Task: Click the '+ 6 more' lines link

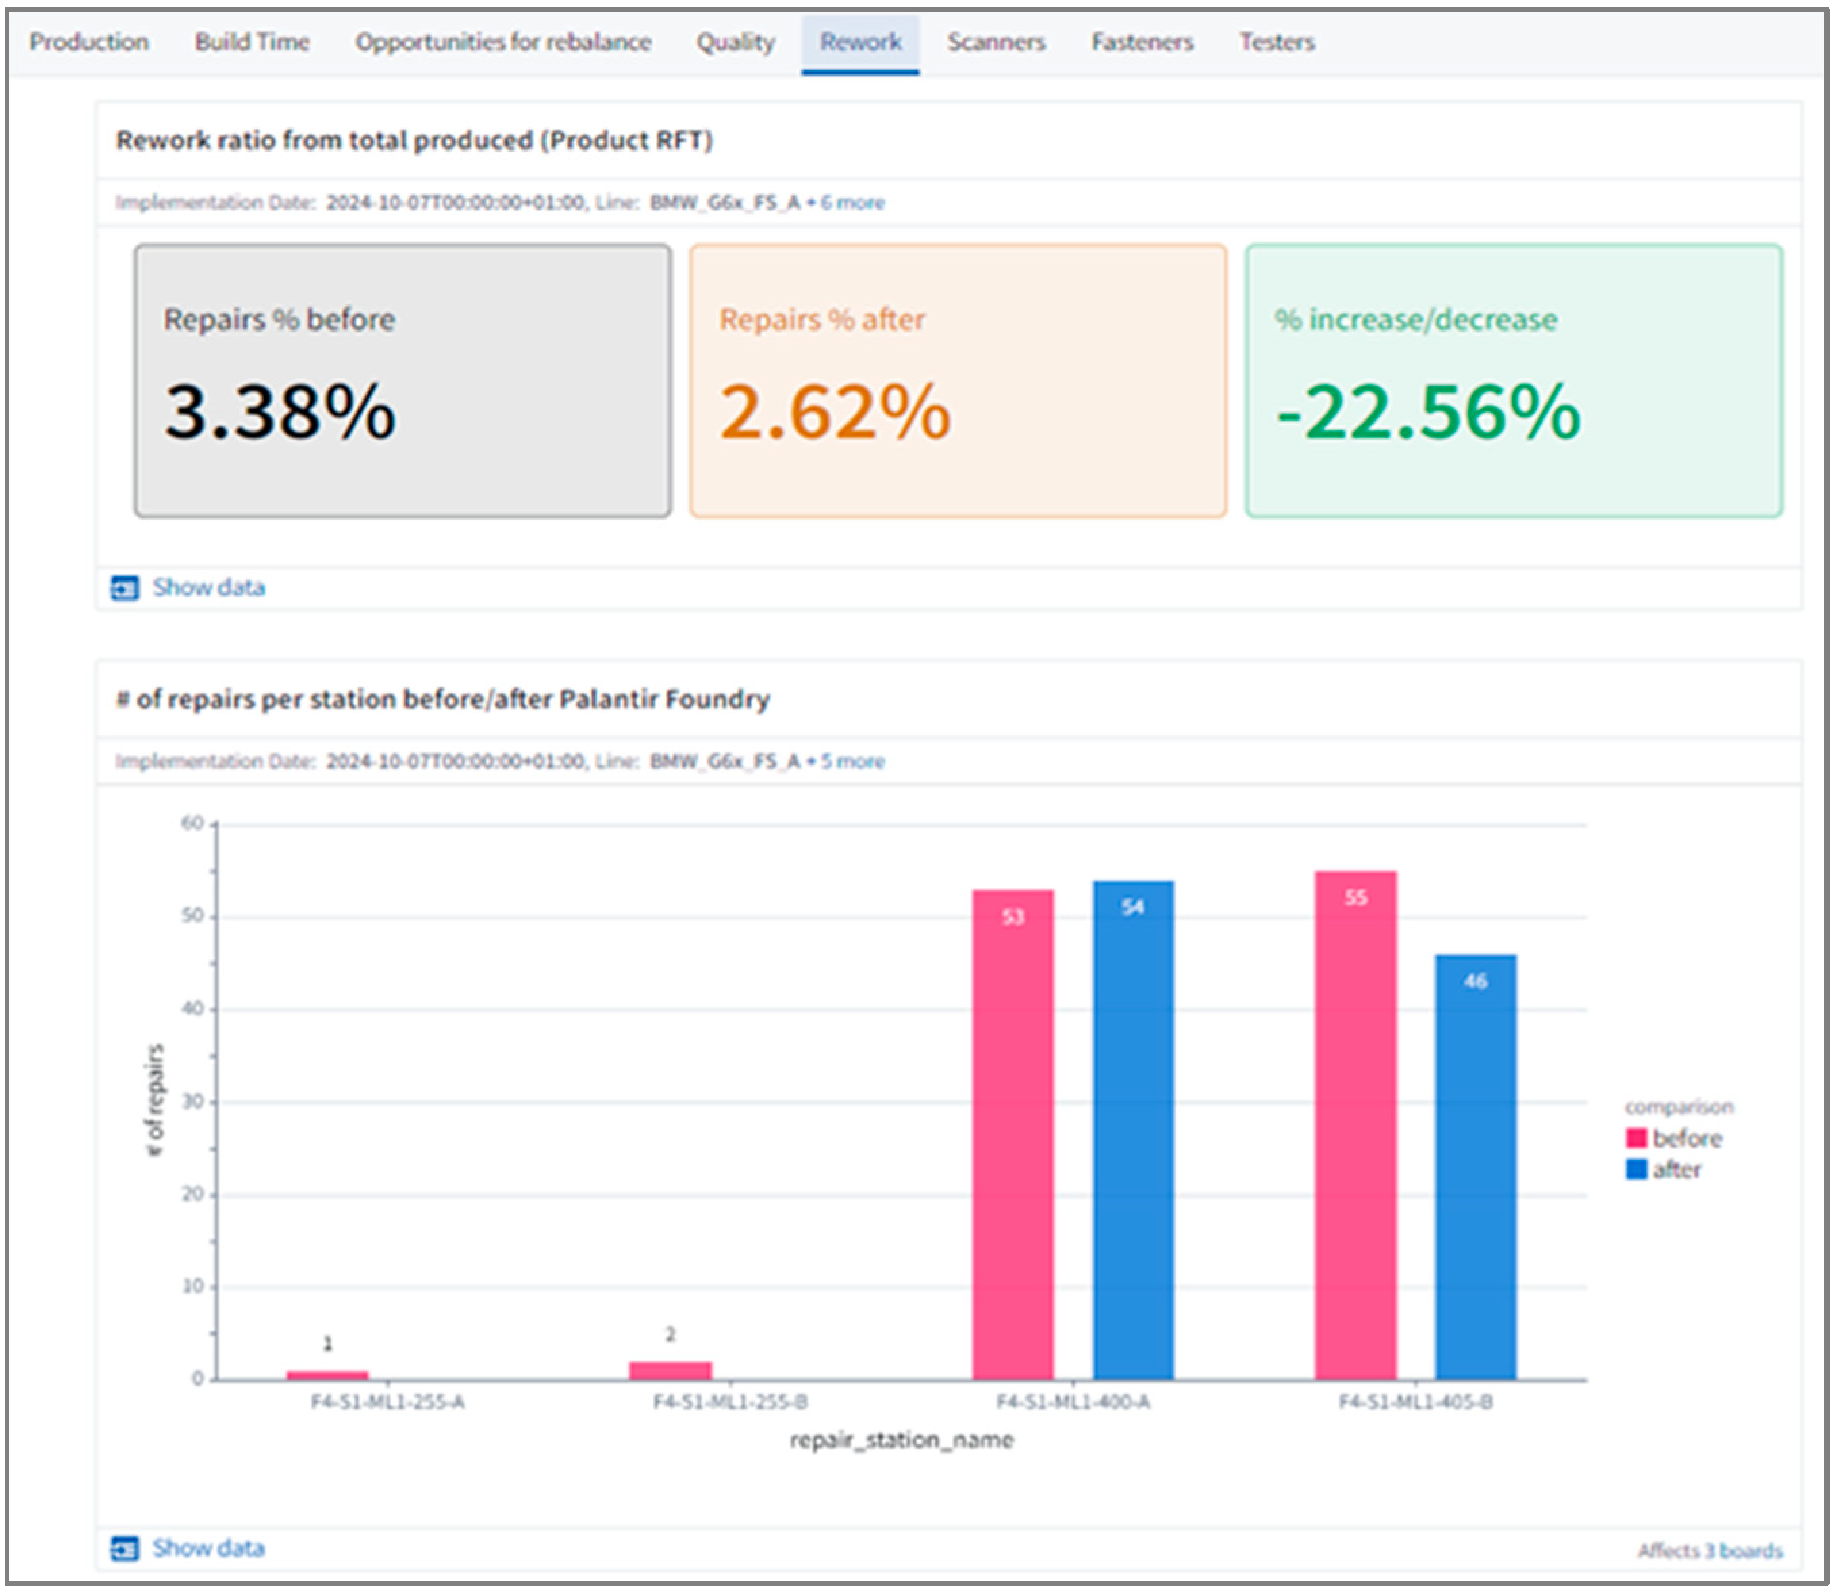Action: (845, 203)
